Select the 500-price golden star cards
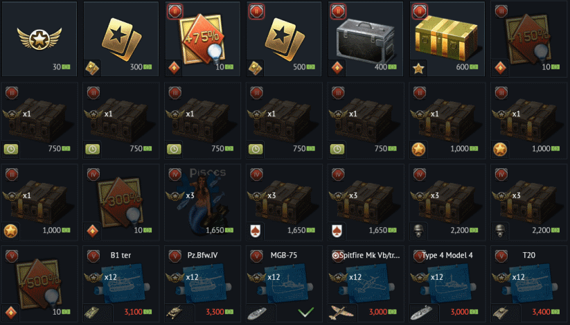570x325 pixels. point(284,39)
